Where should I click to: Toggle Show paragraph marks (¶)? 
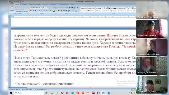pyautogui.click(x=77, y=8)
